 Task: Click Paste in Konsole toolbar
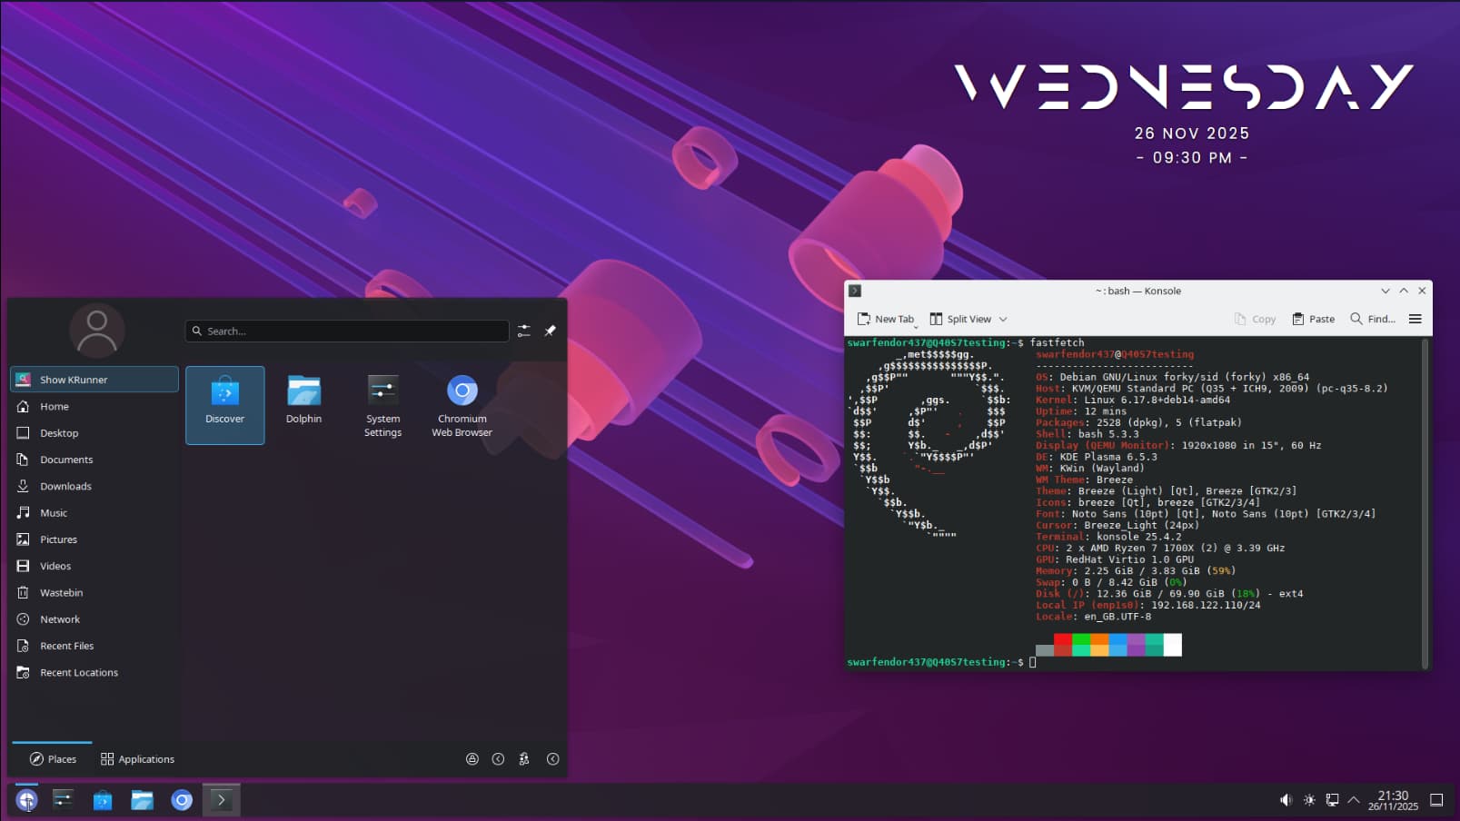(x=1313, y=319)
